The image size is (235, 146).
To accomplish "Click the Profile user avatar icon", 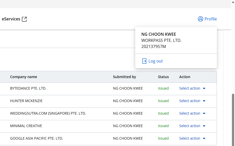I will [200, 19].
